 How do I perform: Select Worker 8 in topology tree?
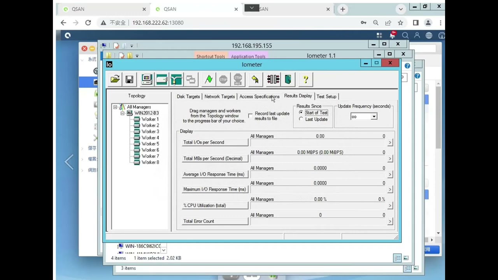(150, 163)
